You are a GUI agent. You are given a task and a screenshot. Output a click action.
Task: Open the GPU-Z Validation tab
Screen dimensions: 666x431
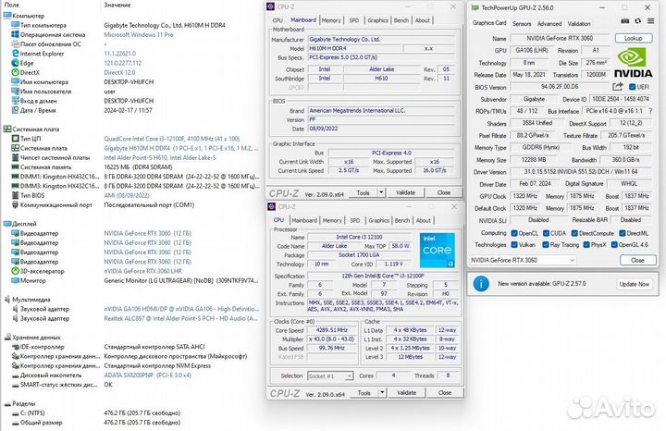click(x=579, y=24)
